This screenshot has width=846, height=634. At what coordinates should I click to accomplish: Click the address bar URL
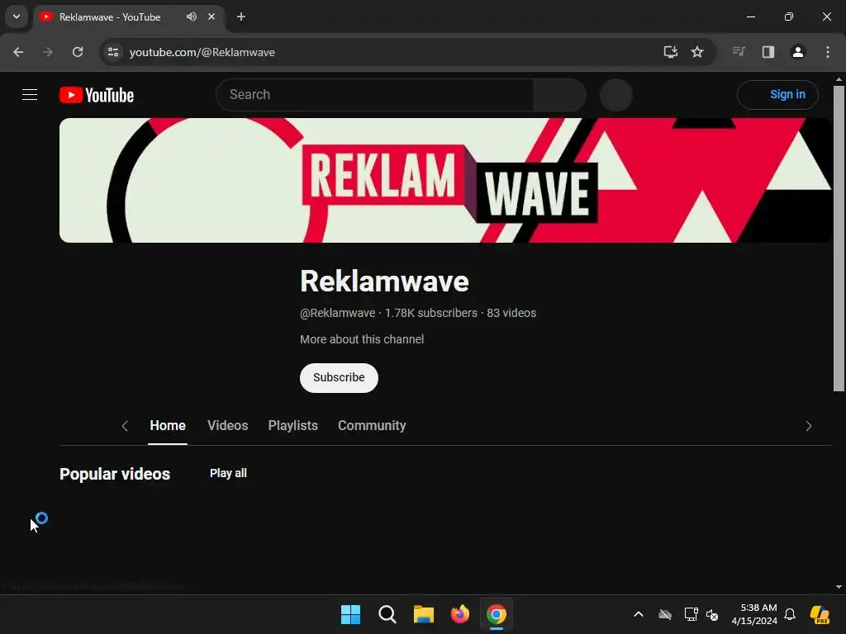(x=202, y=52)
